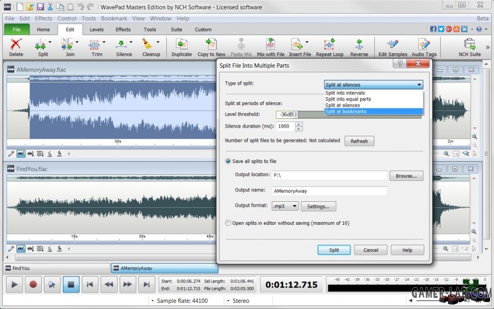The height and width of the screenshot is (309, 494).
Task: Select the Save all splits to file option
Action: coord(228,161)
